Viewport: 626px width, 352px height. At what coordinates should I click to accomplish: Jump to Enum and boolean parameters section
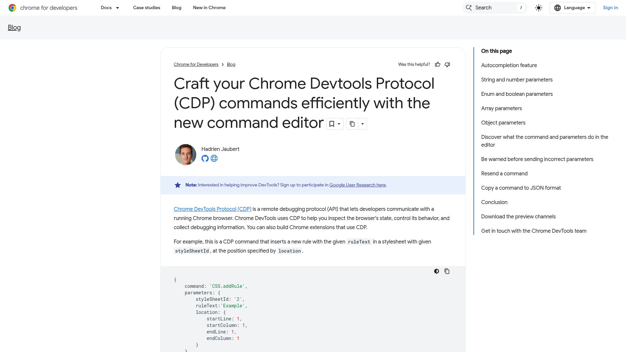pos(517,94)
